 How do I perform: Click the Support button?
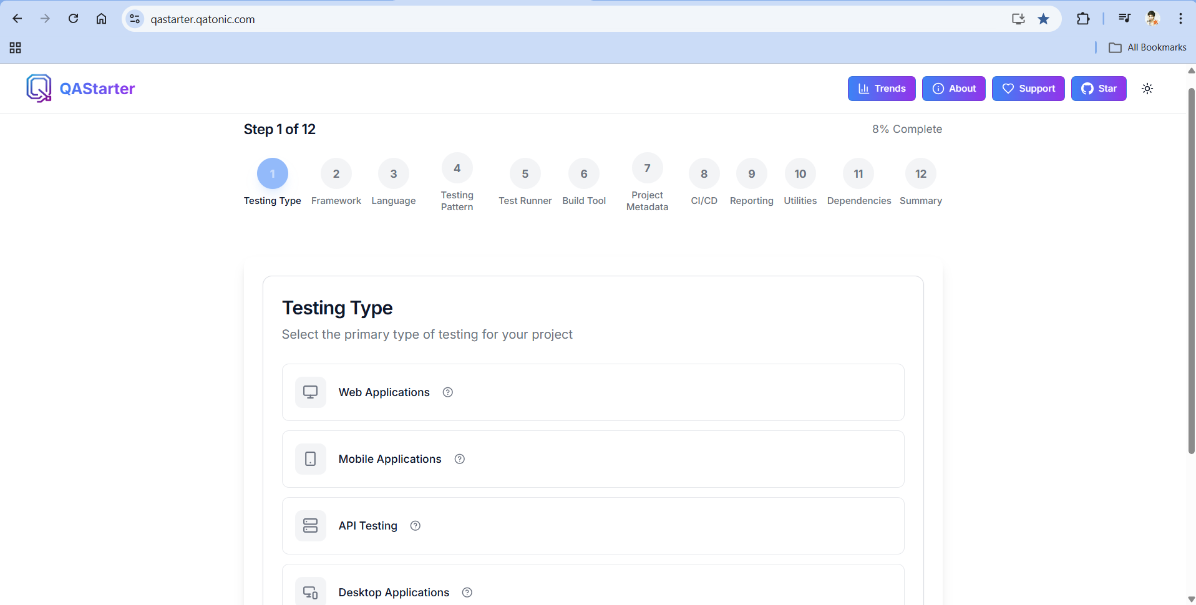[x=1028, y=89]
